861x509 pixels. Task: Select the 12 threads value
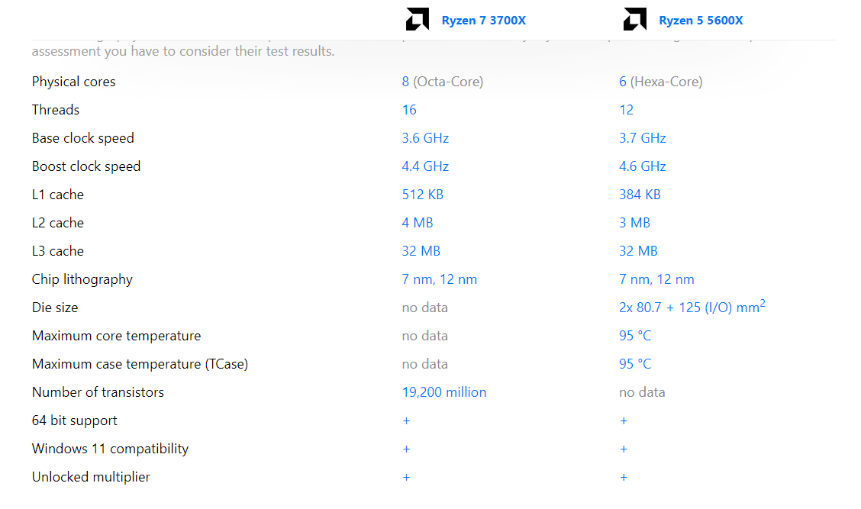click(x=627, y=110)
